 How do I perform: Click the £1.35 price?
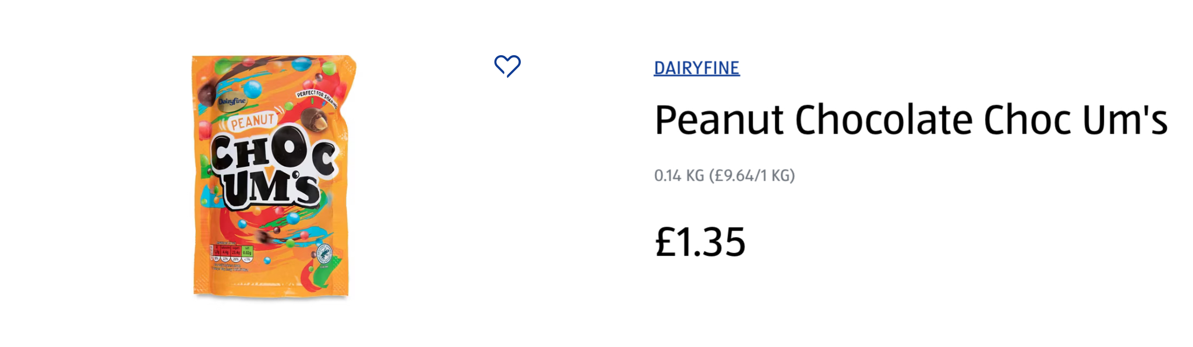(700, 241)
